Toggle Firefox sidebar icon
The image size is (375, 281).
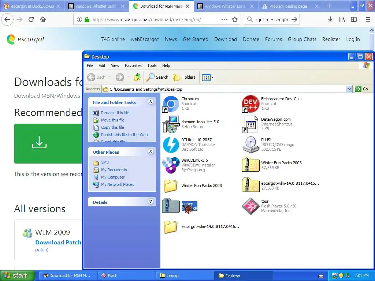point(354,20)
